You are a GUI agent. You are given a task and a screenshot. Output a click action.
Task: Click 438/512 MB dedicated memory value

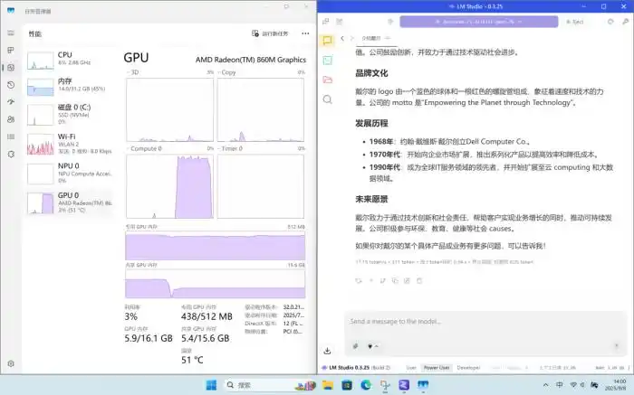[207, 316]
